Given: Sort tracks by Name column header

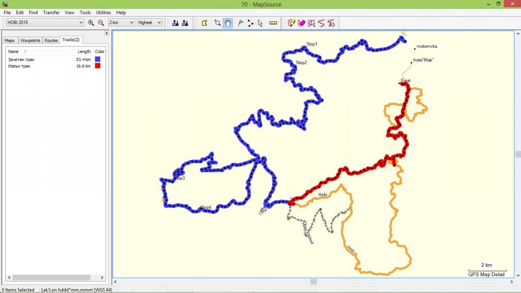Looking at the screenshot, I should 36,51.
